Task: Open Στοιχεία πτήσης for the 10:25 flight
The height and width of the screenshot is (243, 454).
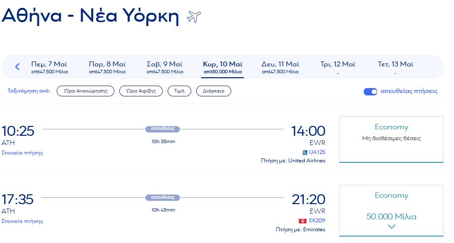Action: pos(22,152)
